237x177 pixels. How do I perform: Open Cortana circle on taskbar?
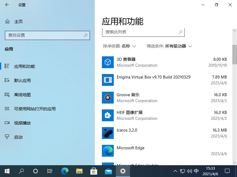pos(35,171)
